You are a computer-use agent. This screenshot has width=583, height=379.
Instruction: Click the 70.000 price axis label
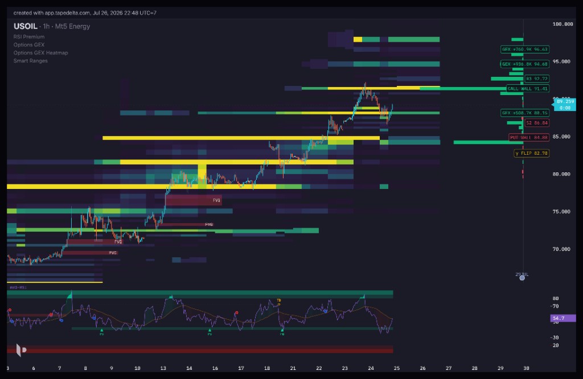coord(561,249)
